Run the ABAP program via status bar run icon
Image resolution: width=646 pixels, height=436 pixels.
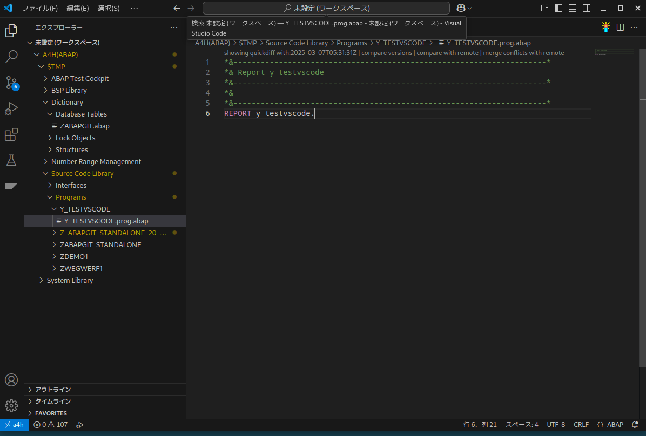click(x=80, y=425)
